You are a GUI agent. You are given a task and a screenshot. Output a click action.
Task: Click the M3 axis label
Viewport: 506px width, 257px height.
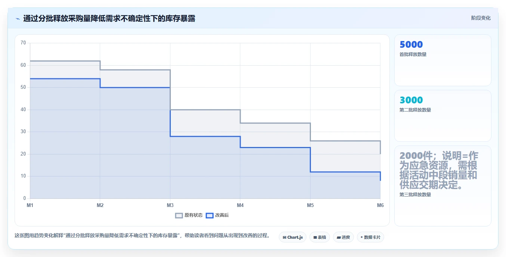(170, 205)
